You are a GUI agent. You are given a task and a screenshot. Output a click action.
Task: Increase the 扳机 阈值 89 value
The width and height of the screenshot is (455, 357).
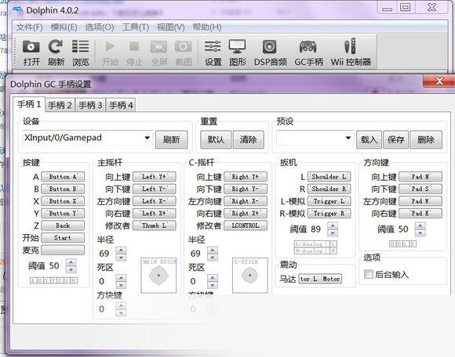333,225
